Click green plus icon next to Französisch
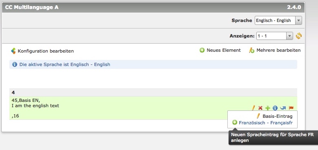 235,122
